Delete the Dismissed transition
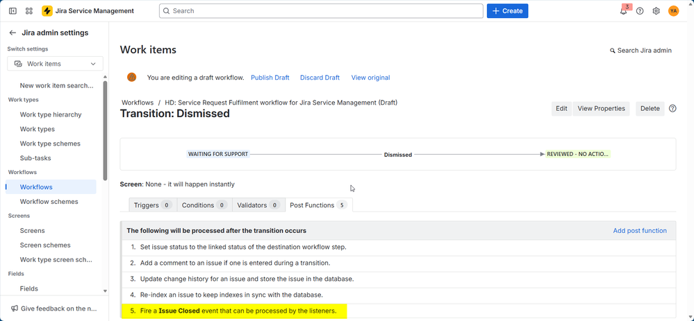 tap(650, 109)
